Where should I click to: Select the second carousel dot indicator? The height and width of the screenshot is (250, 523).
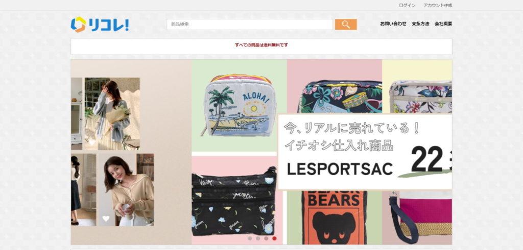[x=258, y=238]
